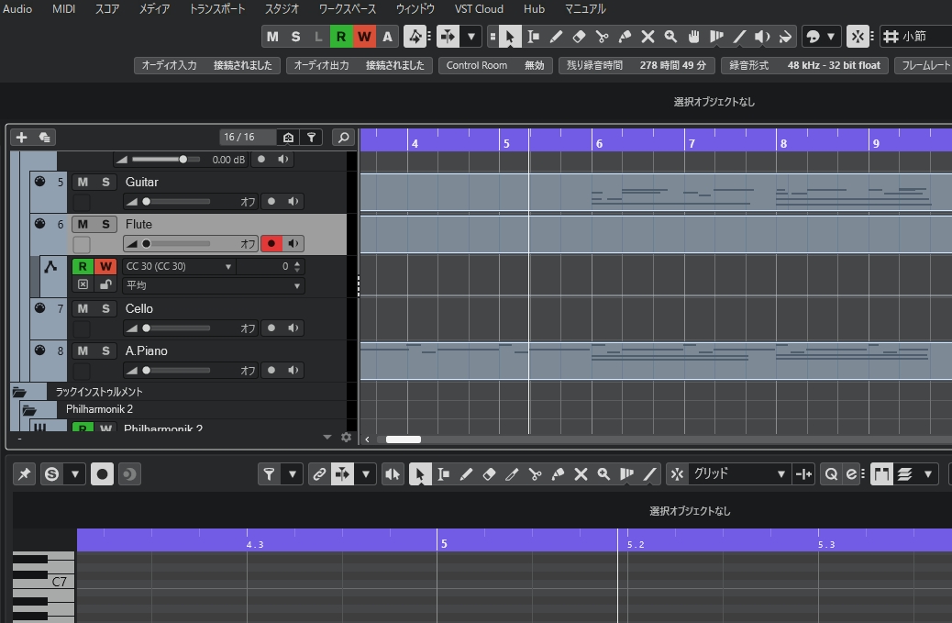The width and height of the screenshot is (952, 623).
Task: Select the Zoom tool in key editor
Action: pyautogui.click(x=603, y=474)
